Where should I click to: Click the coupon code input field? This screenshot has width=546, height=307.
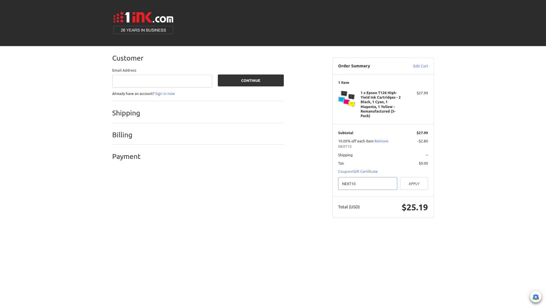click(367, 184)
